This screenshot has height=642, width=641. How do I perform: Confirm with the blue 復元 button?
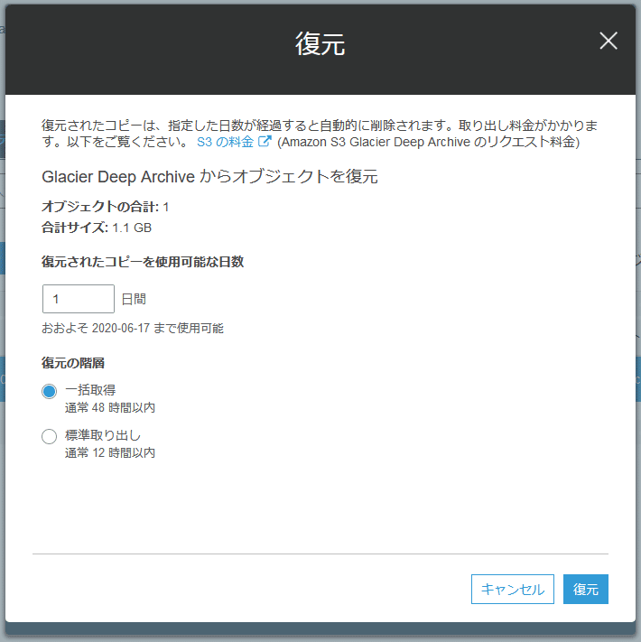585,589
